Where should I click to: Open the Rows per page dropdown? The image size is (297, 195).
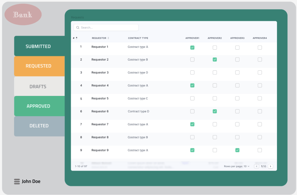237,166
